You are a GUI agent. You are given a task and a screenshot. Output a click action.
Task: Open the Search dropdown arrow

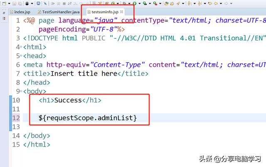(x=183, y=3)
